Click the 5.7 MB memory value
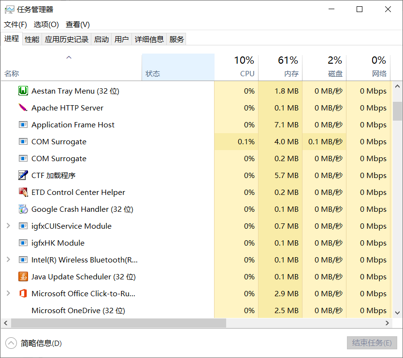Image resolution: width=403 pixels, height=358 pixels. point(287,176)
